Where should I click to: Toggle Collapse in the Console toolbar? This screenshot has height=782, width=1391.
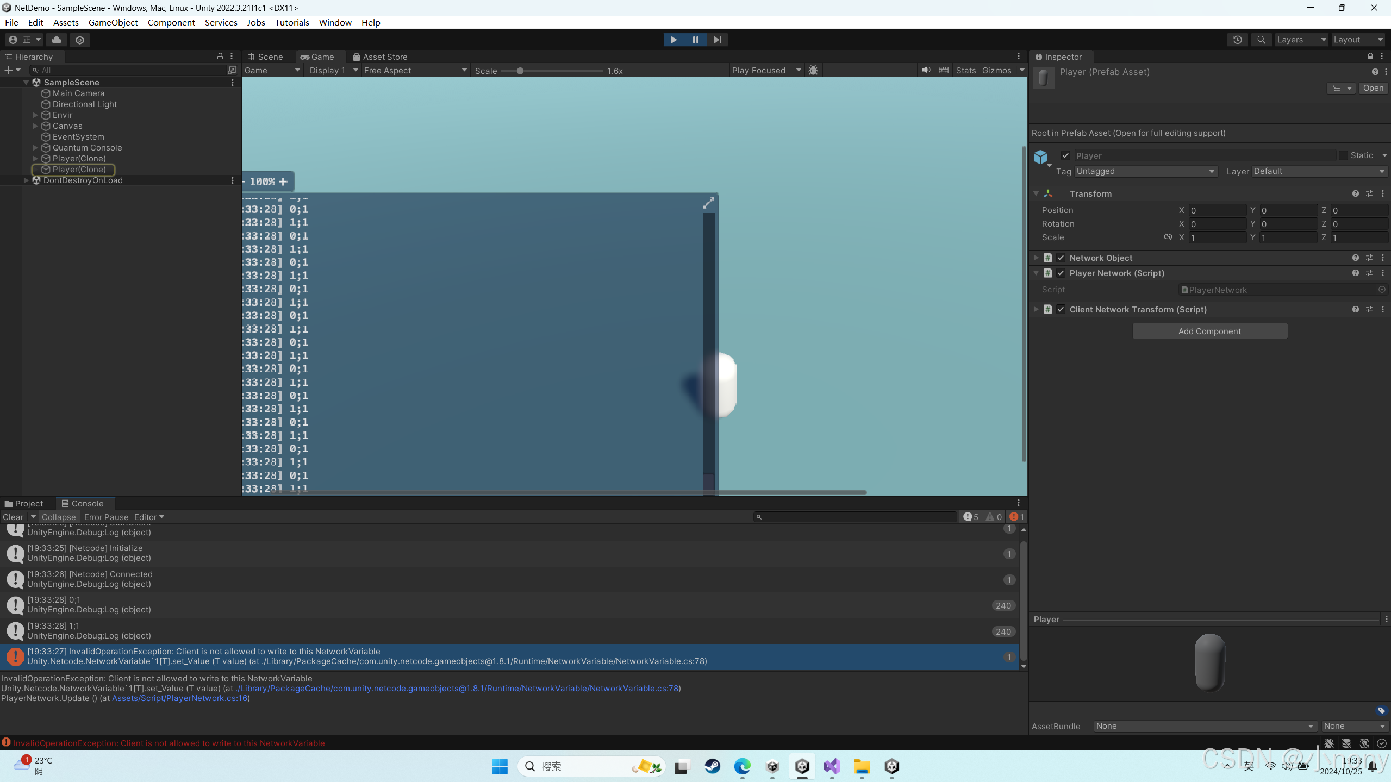tap(59, 516)
